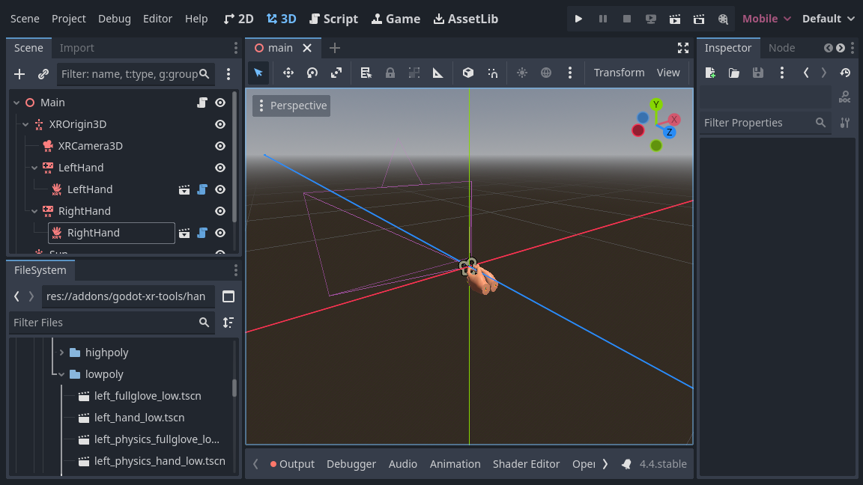Open the Debug menu

click(x=114, y=19)
